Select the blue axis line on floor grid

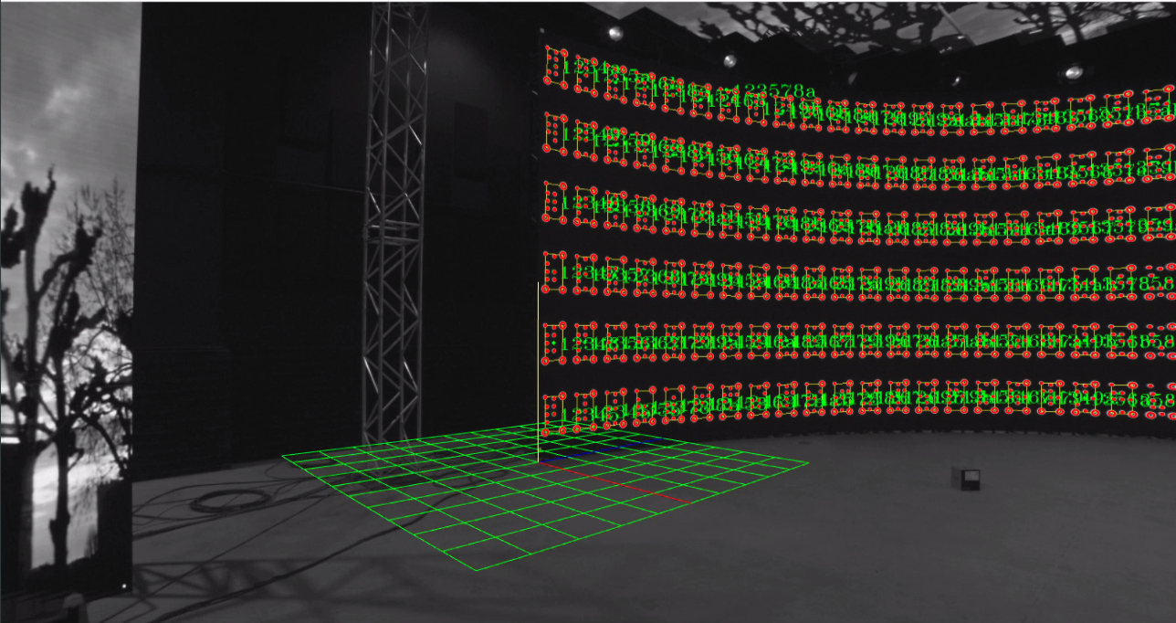click(x=600, y=449)
